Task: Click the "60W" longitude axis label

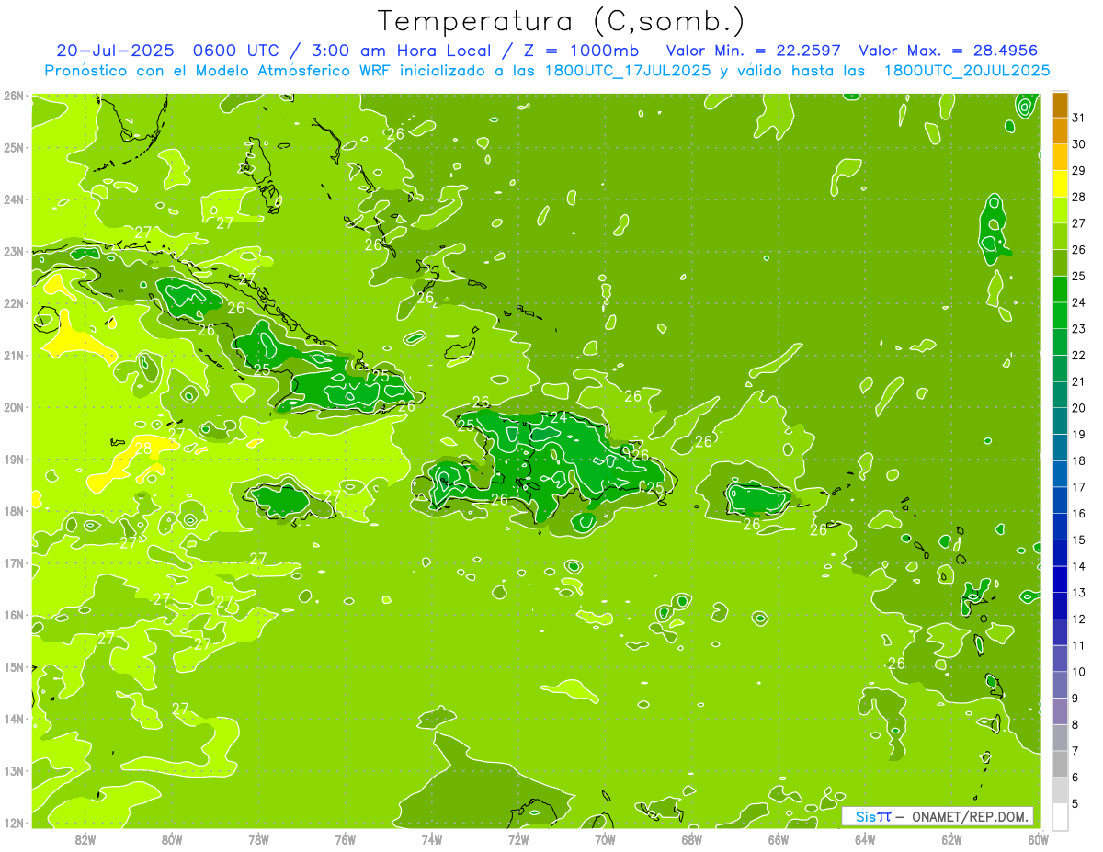Action: (1038, 839)
